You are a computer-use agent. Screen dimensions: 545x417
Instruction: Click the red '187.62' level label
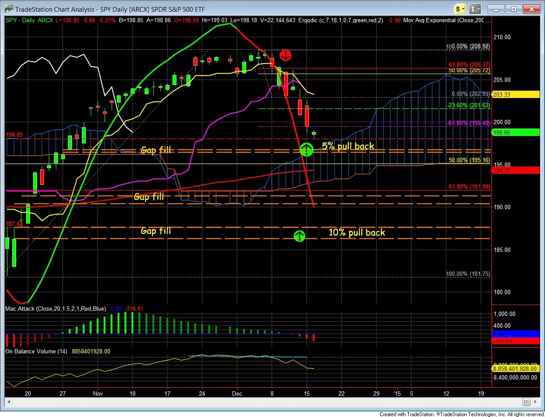pyautogui.click(x=14, y=224)
